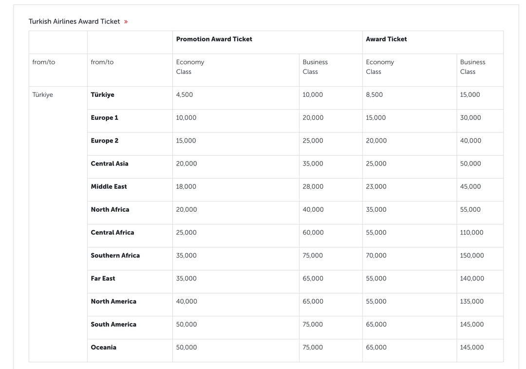Click the Award Ticket column header
The height and width of the screenshot is (369, 526).
[387, 39]
